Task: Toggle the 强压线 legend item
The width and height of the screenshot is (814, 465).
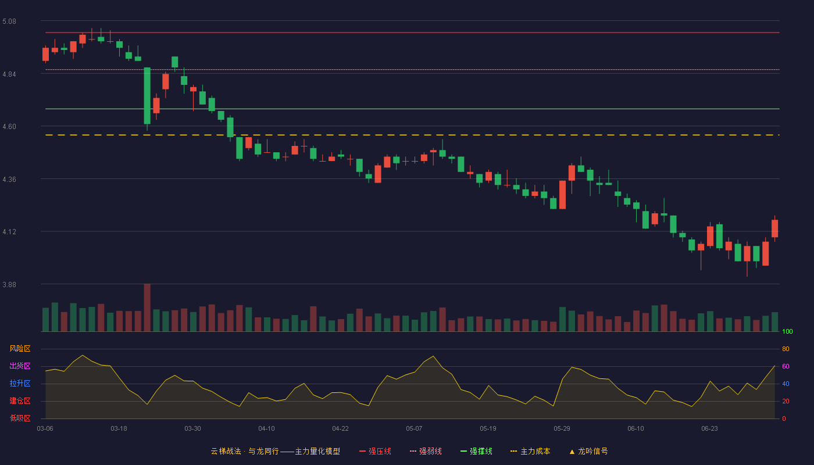Action: [x=375, y=451]
